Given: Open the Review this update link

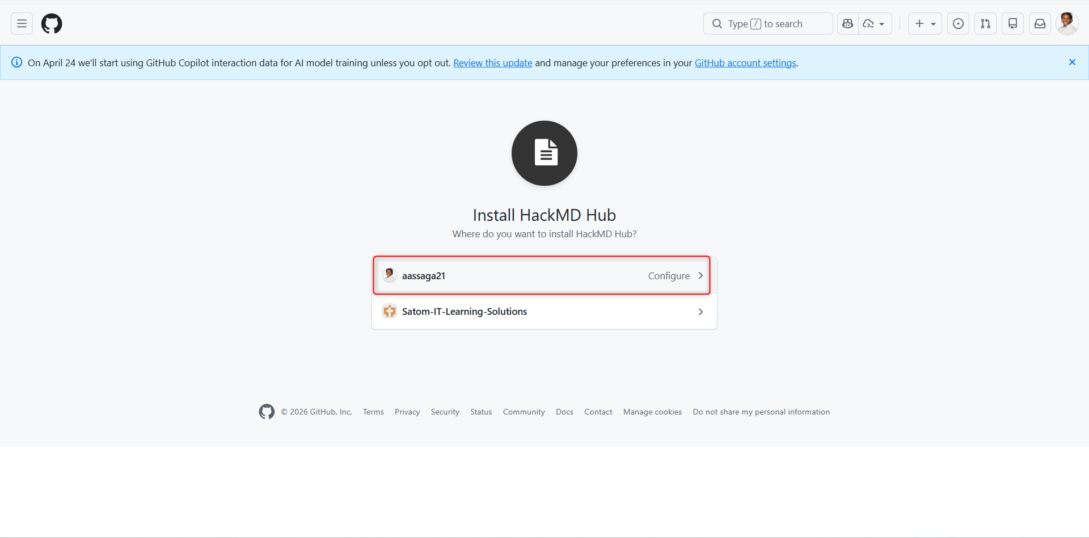Looking at the screenshot, I should point(493,63).
